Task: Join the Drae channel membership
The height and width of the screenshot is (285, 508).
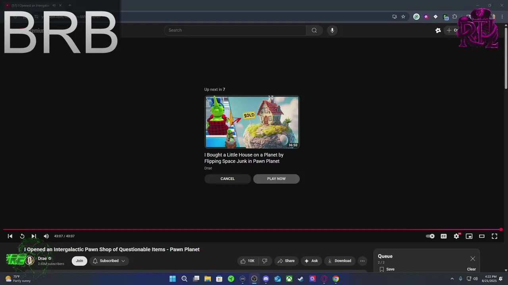Action: click(x=79, y=261)
